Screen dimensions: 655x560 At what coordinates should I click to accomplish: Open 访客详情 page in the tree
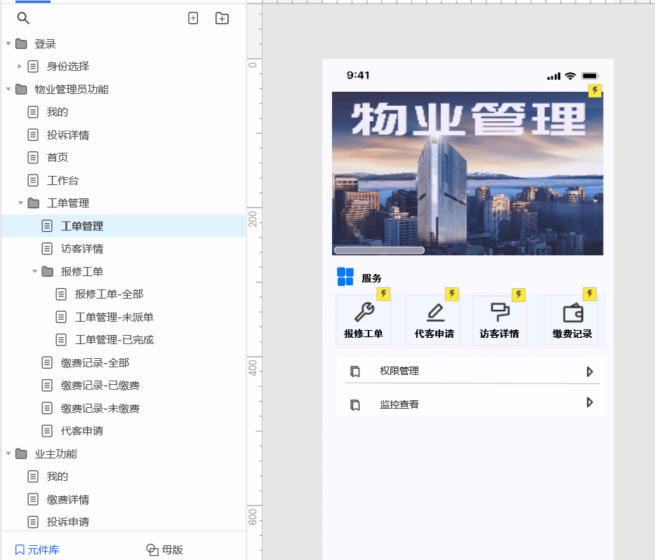[x=82, y=249]
